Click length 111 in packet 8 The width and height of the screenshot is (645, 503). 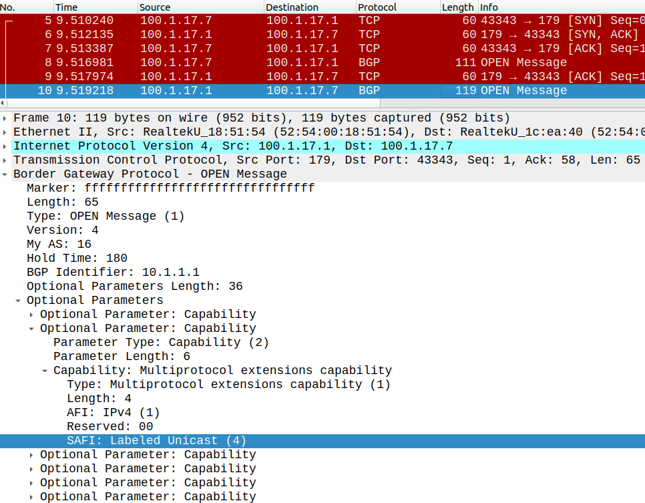click(x=465, y=63)
